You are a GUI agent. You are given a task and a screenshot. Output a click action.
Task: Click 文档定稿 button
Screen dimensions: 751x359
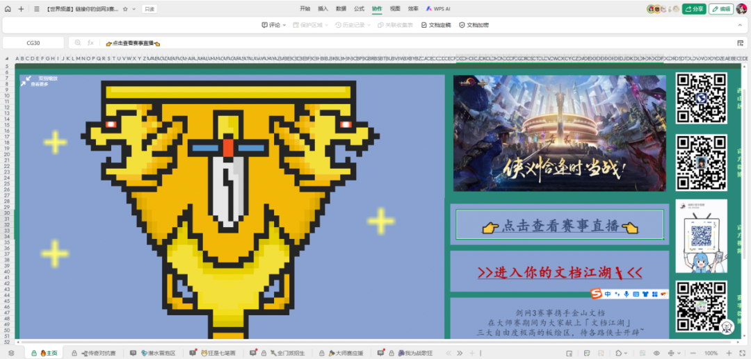[x=436, y=25]
